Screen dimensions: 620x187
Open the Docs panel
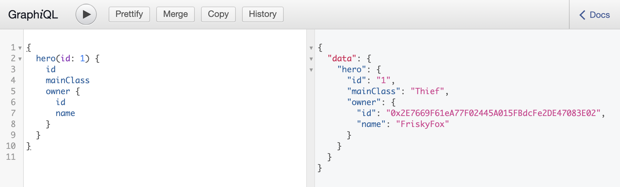594,15
